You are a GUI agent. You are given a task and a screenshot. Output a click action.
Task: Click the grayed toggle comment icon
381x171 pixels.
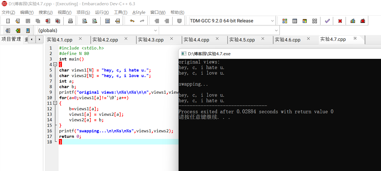179,21
